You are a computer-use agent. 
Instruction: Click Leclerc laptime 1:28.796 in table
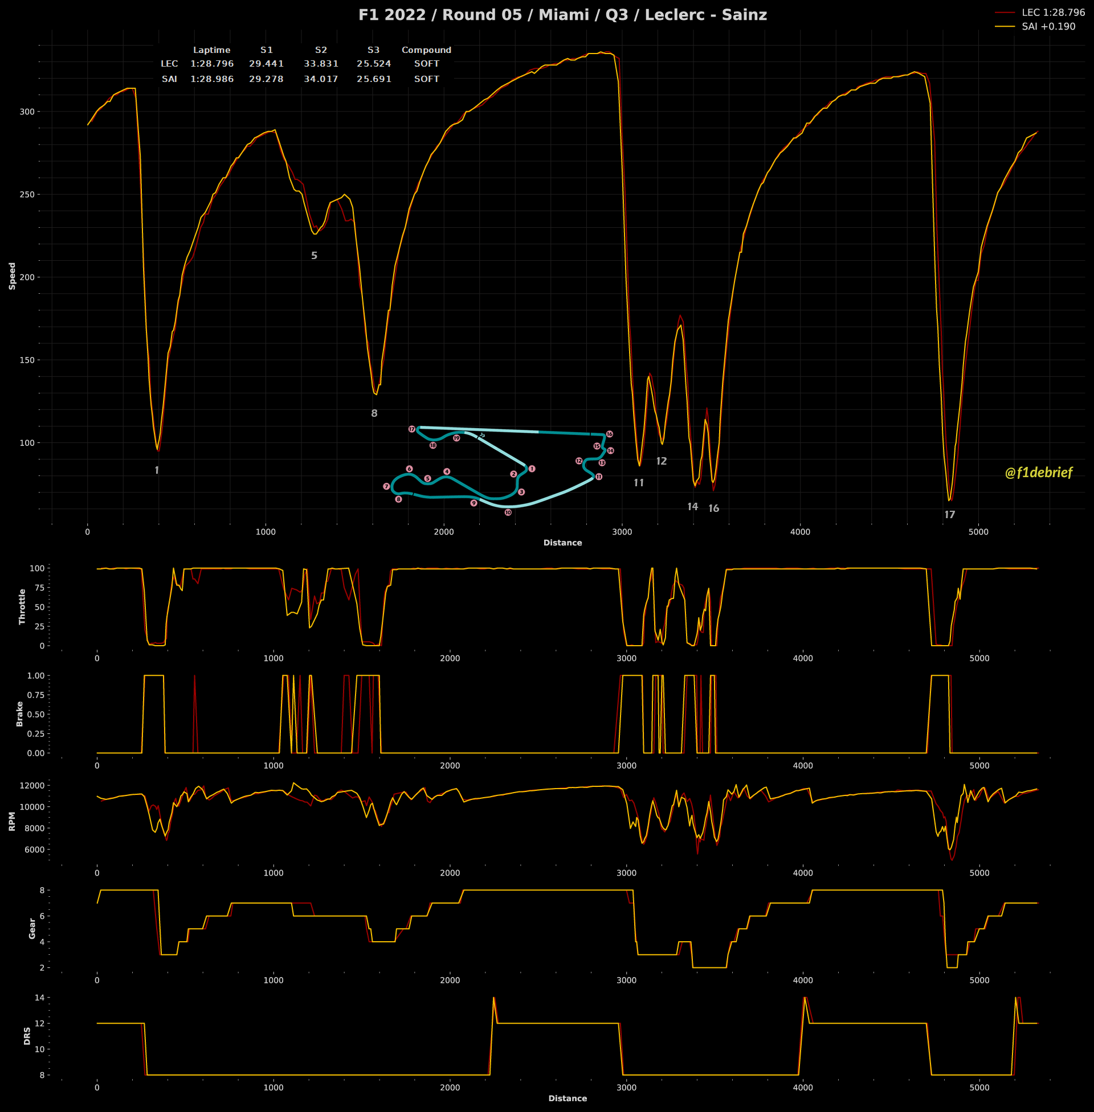(212, 64)
